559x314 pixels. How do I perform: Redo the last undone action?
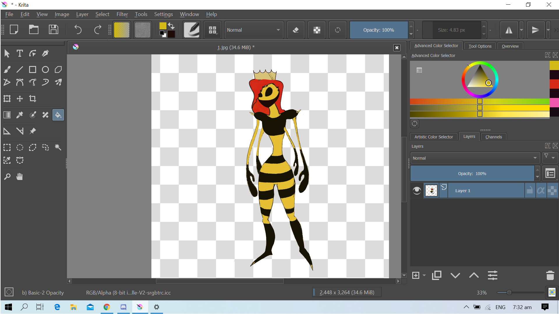(98, 30)
